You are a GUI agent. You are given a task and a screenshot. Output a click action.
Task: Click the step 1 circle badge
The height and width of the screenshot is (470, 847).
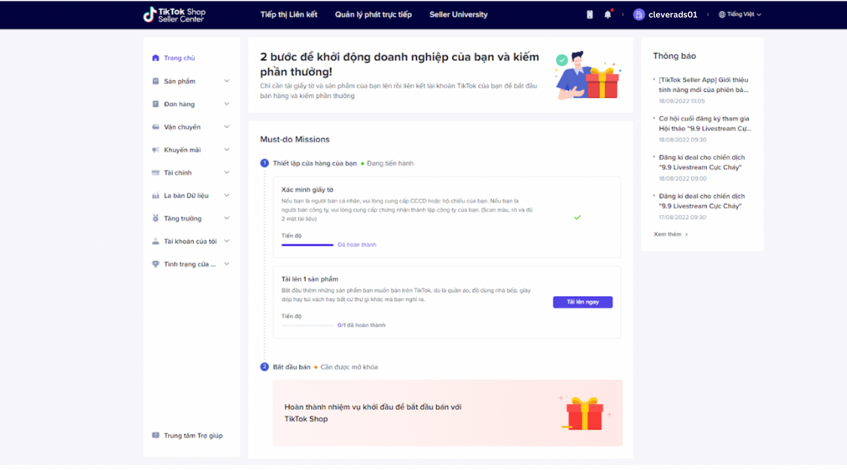click(264, 163)
